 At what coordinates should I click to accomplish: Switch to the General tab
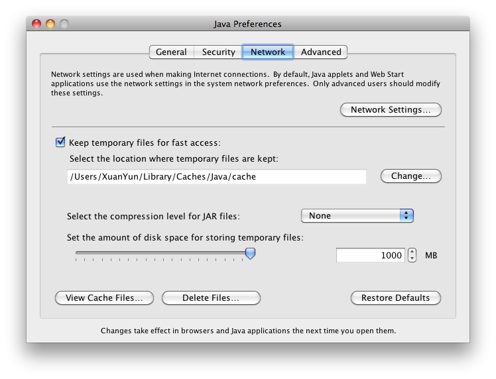(x=172, y=52)
